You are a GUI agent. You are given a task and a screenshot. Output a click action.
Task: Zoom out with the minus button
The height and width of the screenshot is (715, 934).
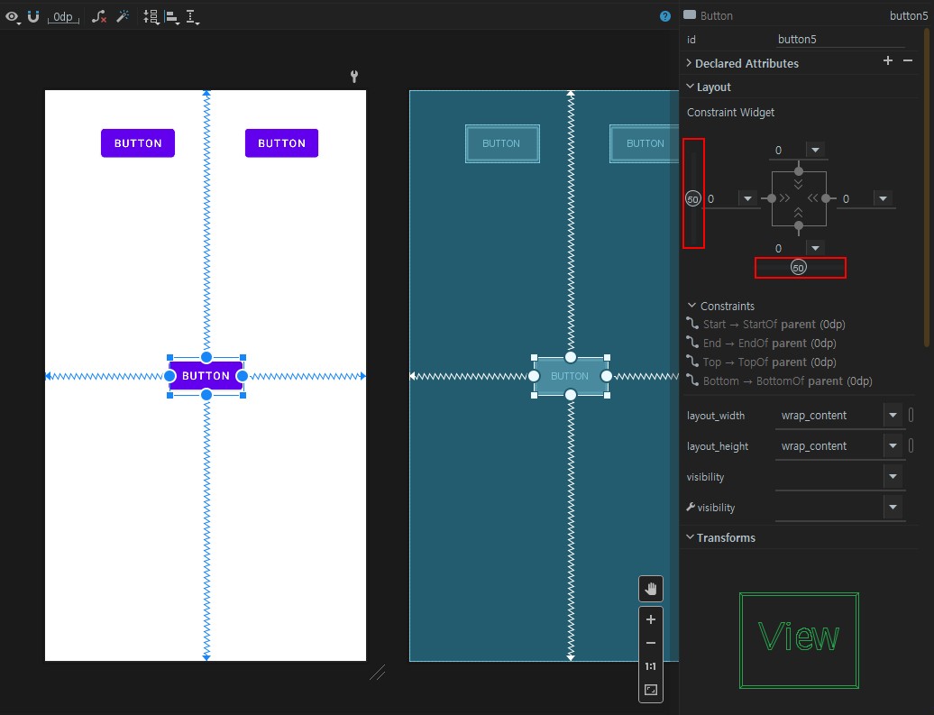pyautogui.click(x=651, y=643)
